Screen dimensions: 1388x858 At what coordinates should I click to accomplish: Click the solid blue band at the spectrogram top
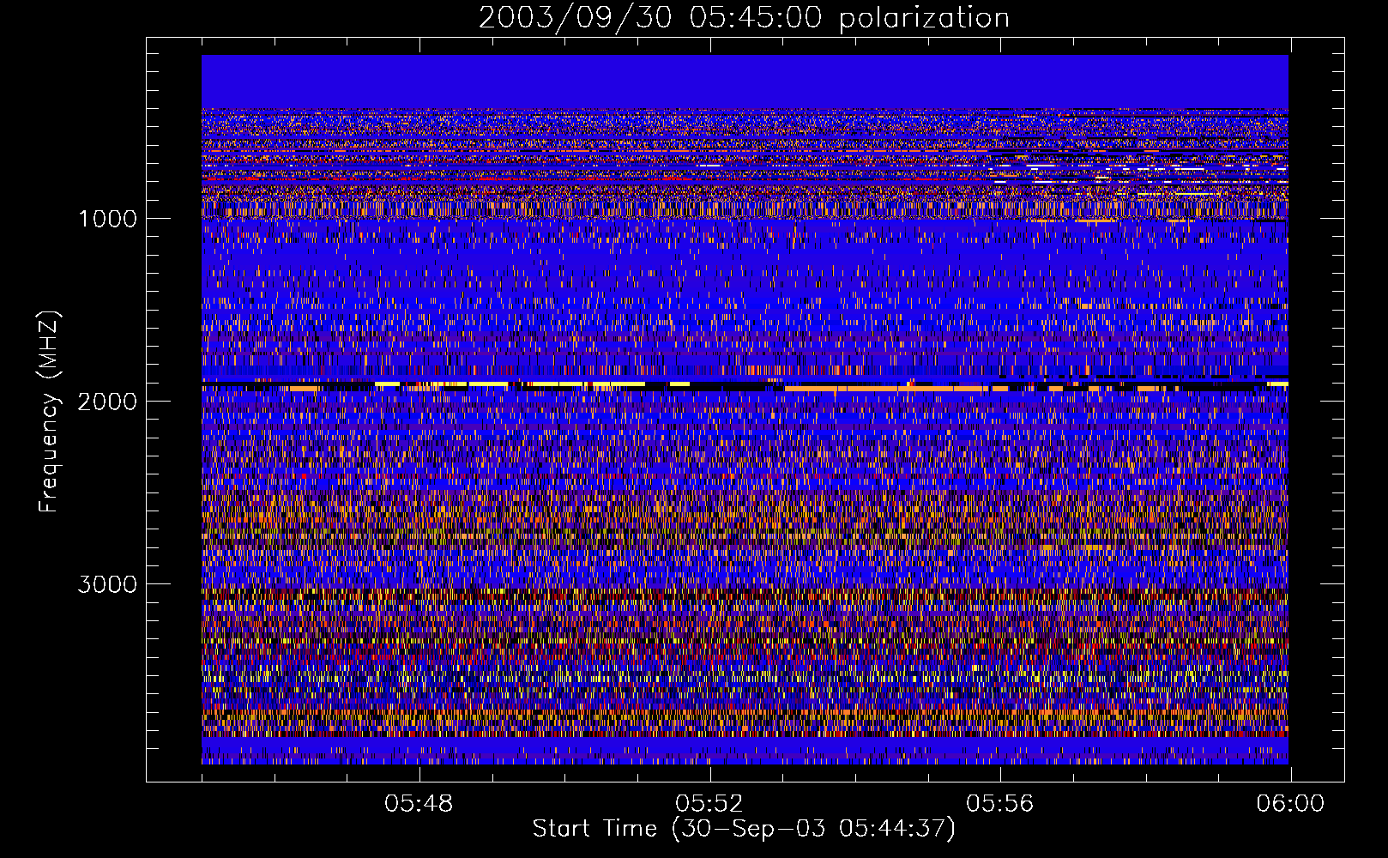745,82
